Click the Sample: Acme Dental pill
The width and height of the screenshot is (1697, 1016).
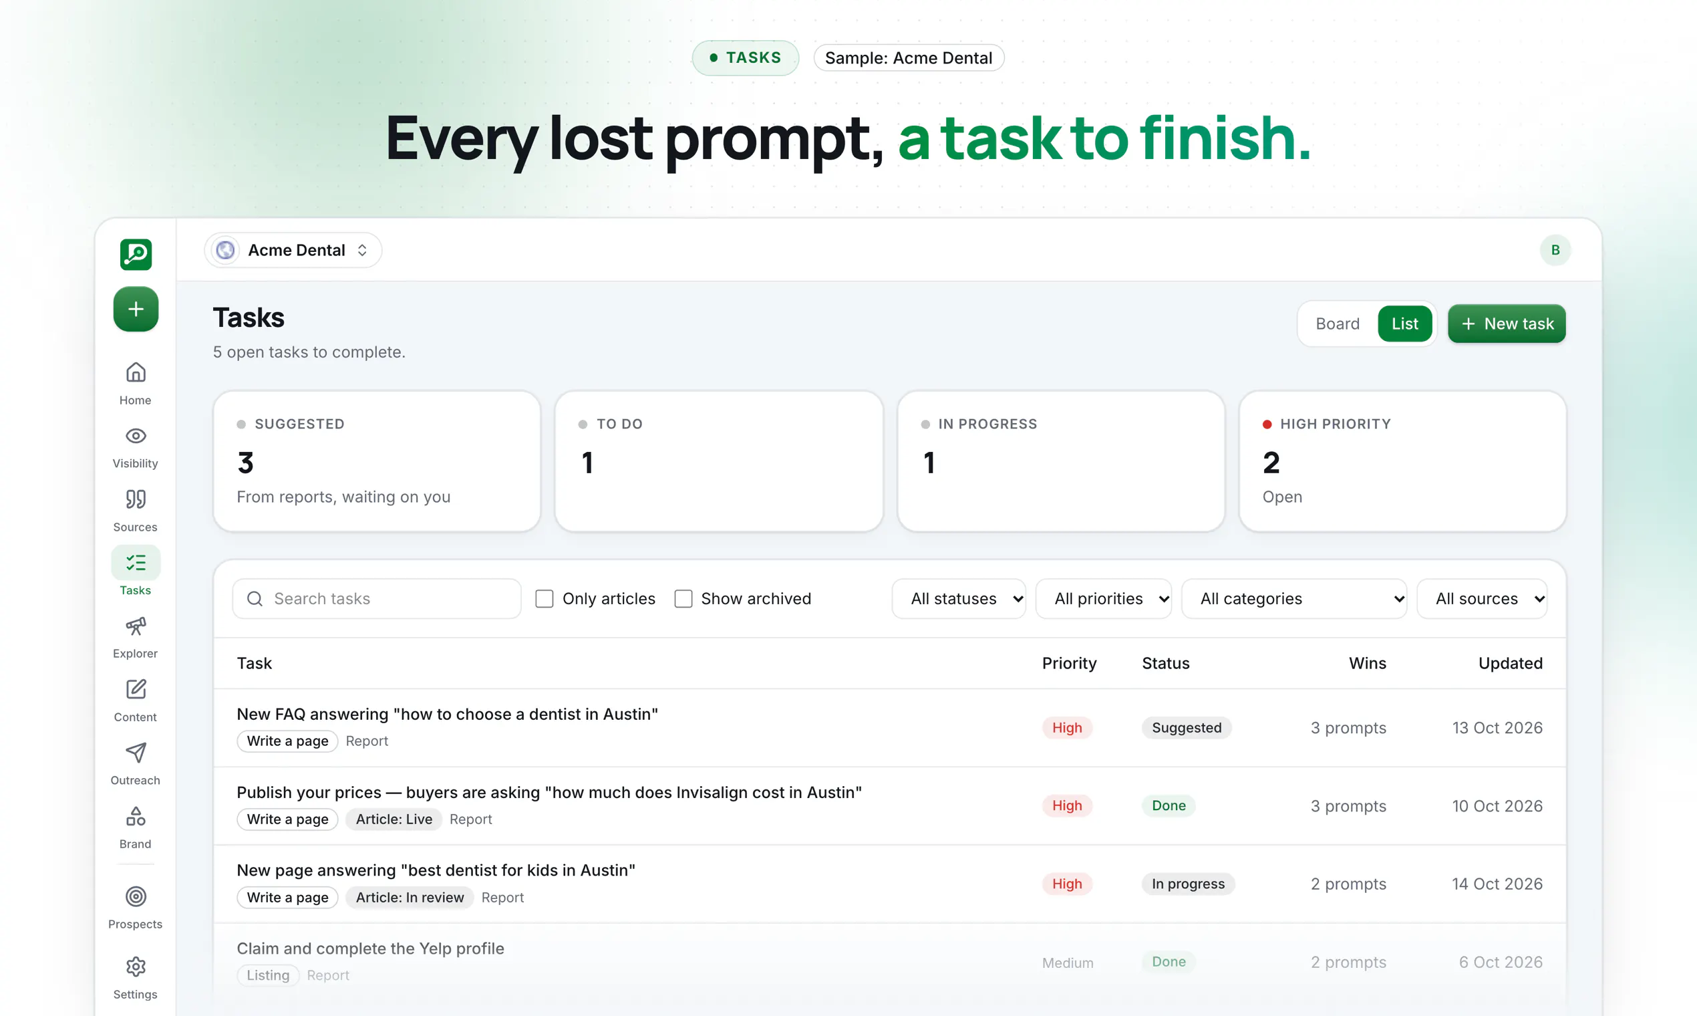pyautogui.click(x=908, y=57)
